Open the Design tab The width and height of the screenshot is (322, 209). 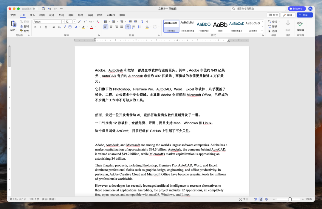click(52, 15)
